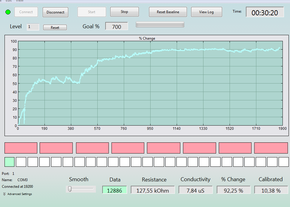Viewport: 290px width, 207px height.
Task: Click the elapsed time display 00:30:20
Action: pyautogui.click(x=265, y=12)
